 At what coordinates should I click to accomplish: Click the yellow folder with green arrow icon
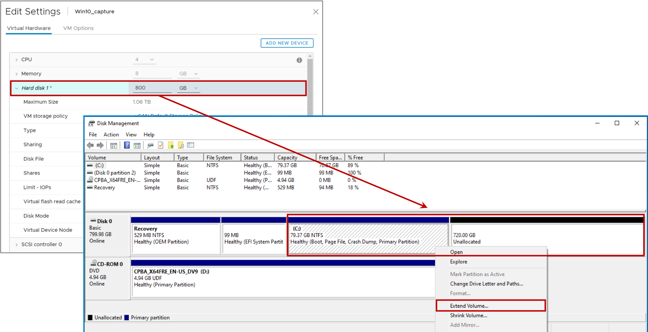click(x=171, y=145)
